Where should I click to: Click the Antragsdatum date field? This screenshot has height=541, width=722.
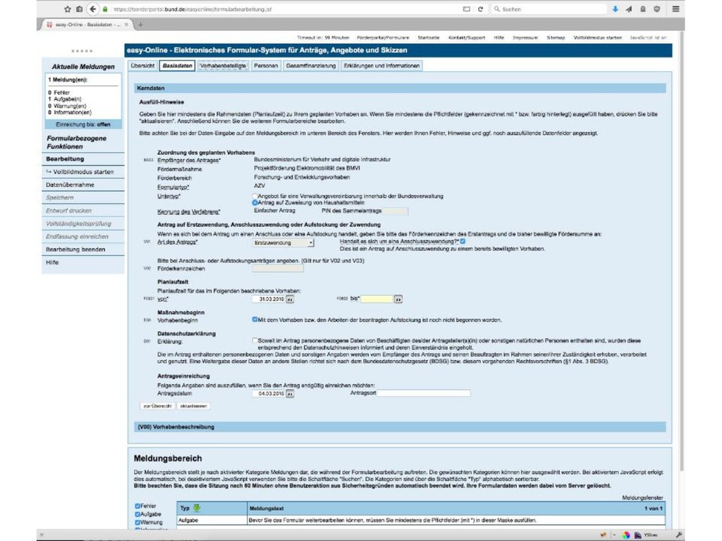269,394
